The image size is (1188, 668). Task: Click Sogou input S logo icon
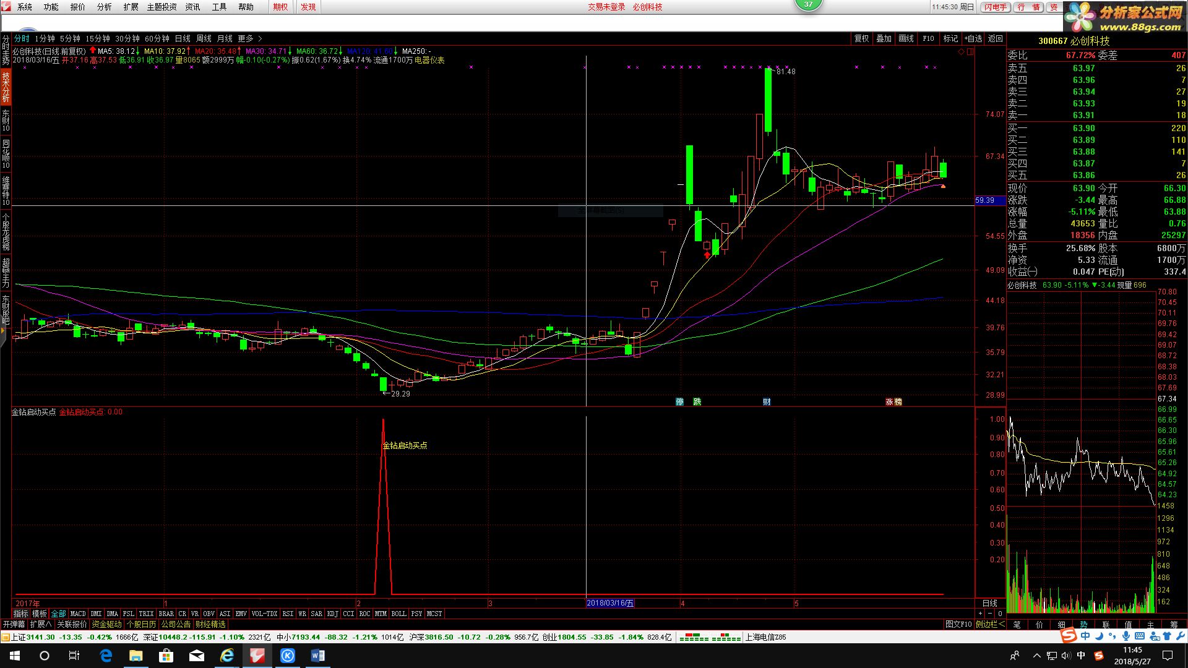(x=1069, y=636)
